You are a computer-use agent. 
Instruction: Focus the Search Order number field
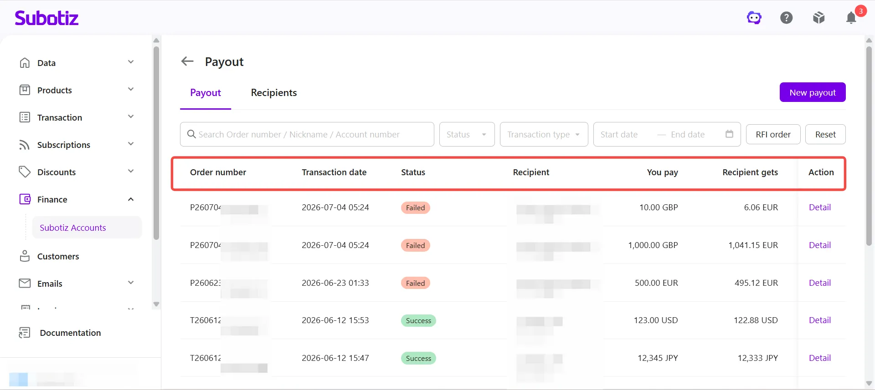[x=307, y=134]
